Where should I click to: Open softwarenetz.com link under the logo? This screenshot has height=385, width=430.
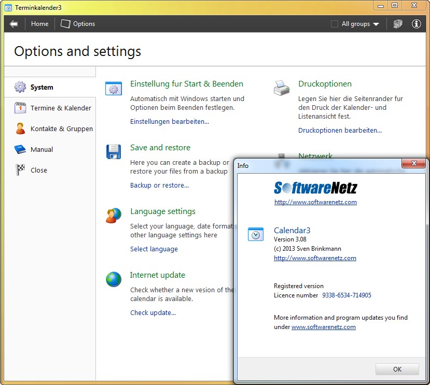tap(315, 202)
